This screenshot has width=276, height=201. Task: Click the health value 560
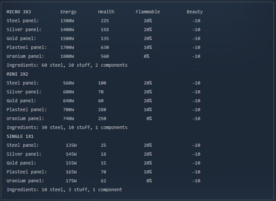pos(105,56)
